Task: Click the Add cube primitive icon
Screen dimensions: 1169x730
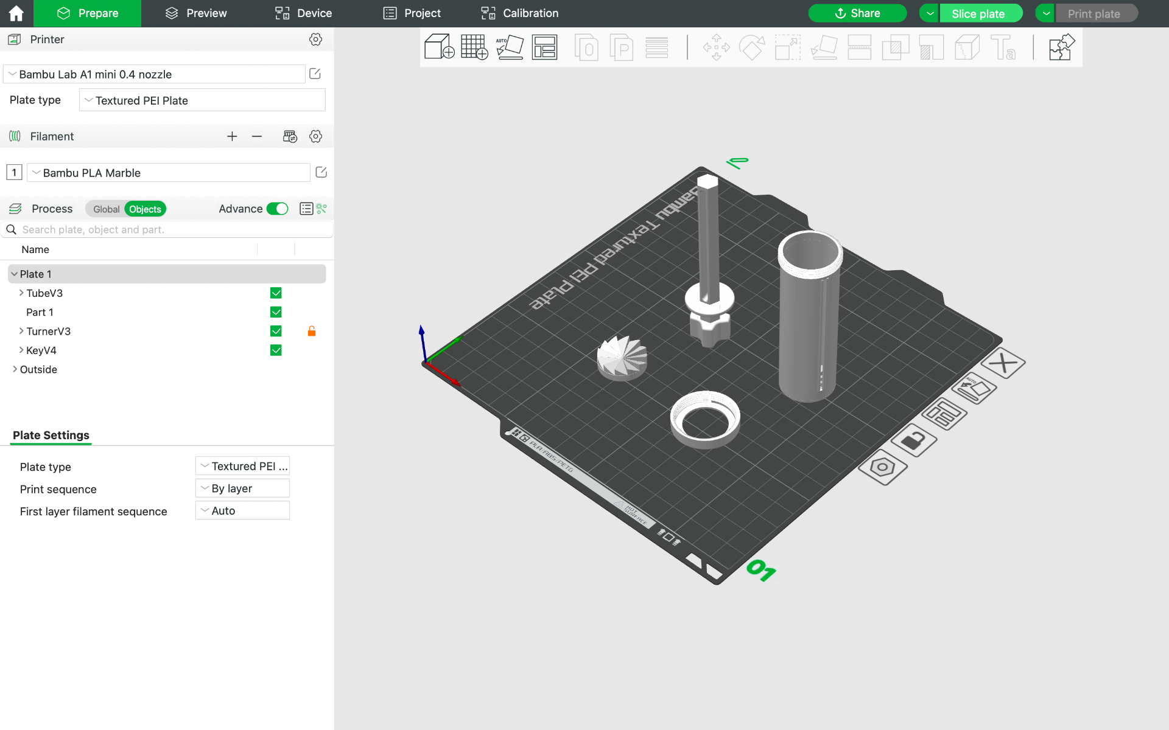Action: pos(439,47)
